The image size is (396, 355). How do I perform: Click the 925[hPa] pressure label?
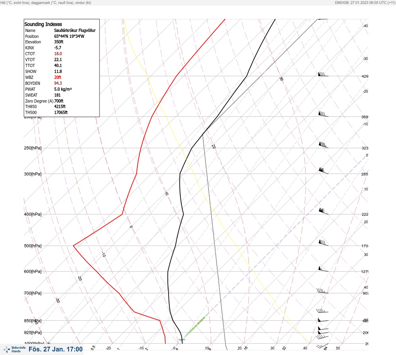coord(33,333)
